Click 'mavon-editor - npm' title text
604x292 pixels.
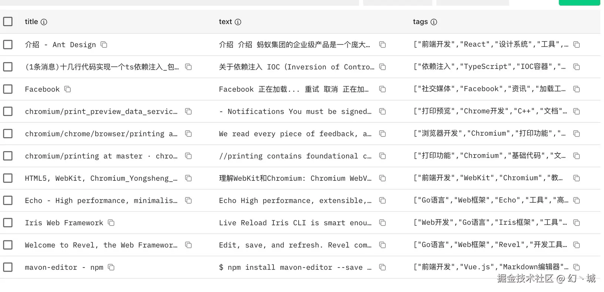[64, 267]
